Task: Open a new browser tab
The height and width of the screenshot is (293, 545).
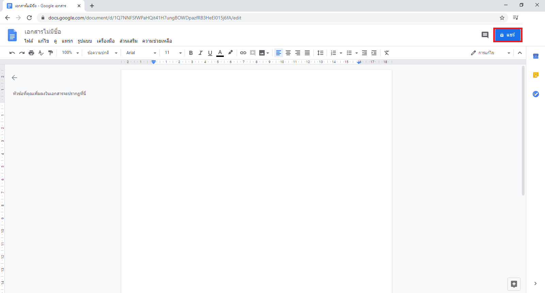Action: pyautogui.click(x=92, y=6)
